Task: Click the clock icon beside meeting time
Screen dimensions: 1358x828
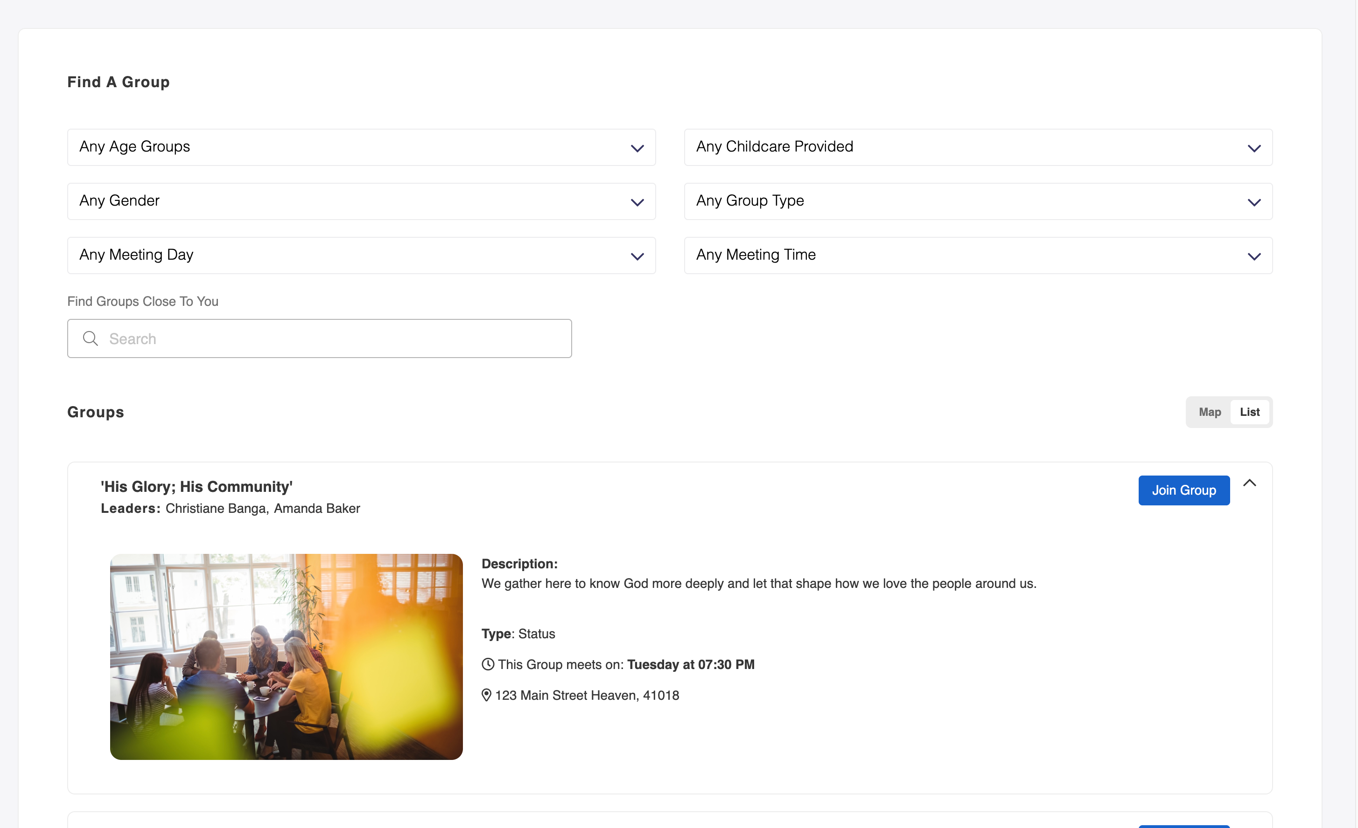Action: click(x=488, y=664)
